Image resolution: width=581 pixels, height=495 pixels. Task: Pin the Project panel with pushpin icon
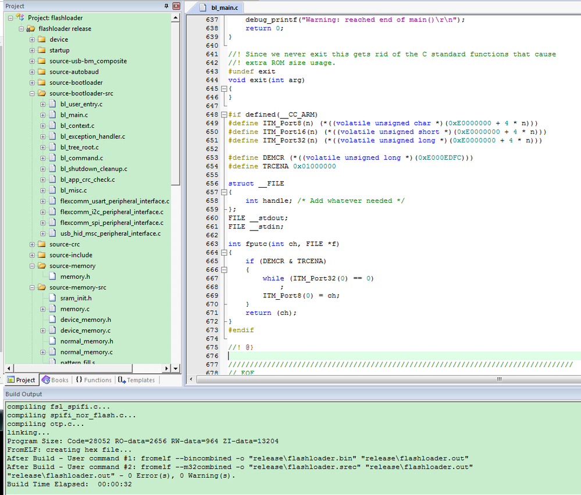(166, 6)
